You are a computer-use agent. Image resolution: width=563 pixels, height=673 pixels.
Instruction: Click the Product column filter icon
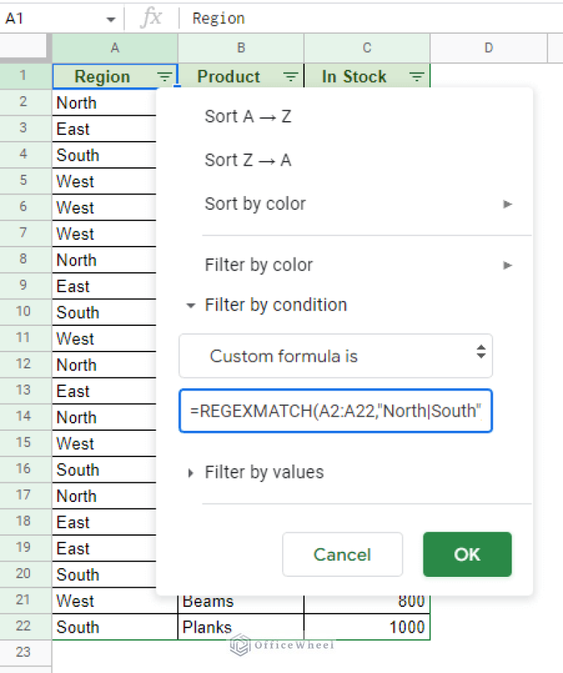pyautogui.click(x=291, y=76)
